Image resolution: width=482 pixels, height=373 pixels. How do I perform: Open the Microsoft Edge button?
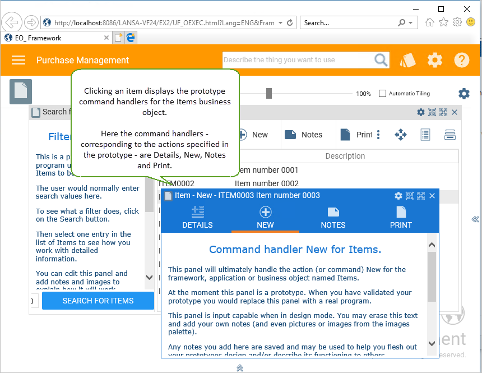[x=131, y=38]
